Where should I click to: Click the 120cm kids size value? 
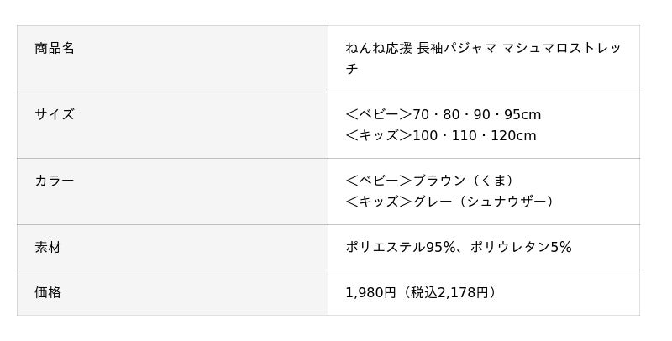[x=513, y=136]
